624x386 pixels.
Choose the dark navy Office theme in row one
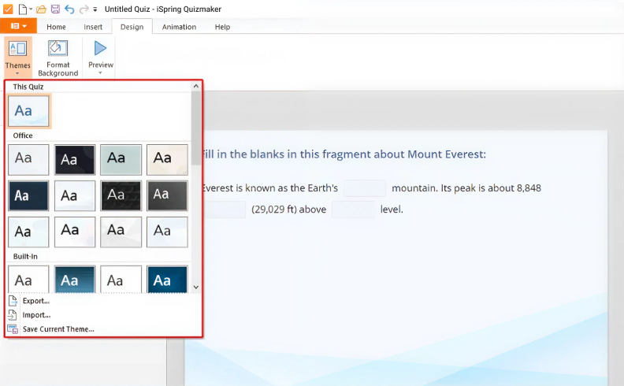point(75,160)
